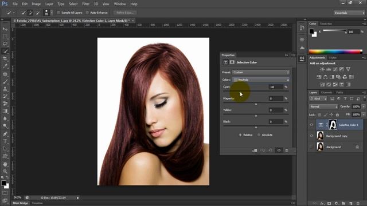Viewport: 367px width, 206px height.
Task: Delete the adjustment layer from Properties panel
Action: pos(287,150)
